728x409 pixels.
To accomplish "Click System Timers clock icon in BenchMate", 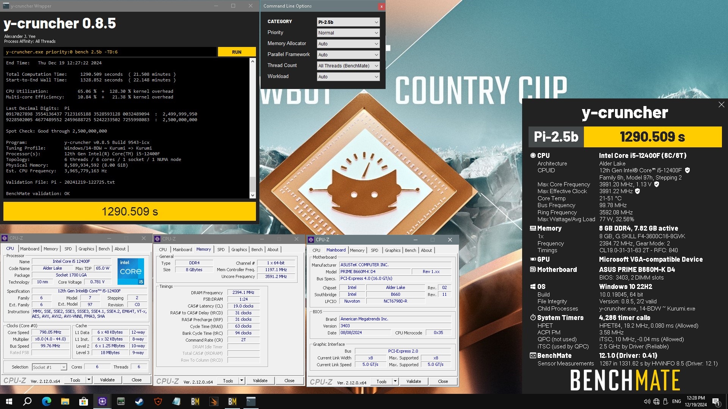I will coord(533,318).
